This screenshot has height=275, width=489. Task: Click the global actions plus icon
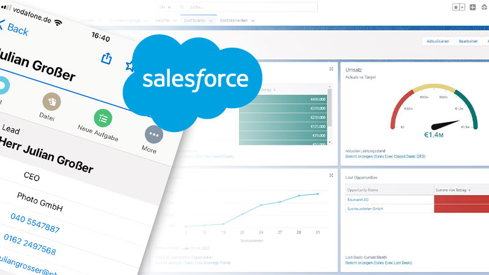(472, 7)
